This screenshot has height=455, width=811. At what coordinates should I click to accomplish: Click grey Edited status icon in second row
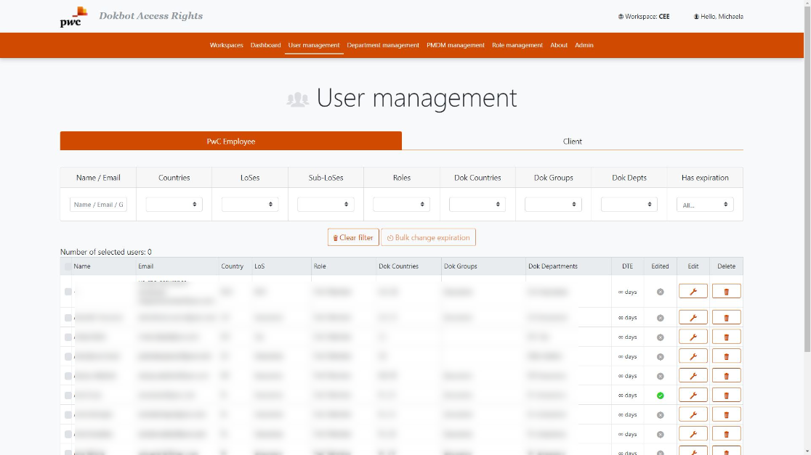click(x=660, y=318)
